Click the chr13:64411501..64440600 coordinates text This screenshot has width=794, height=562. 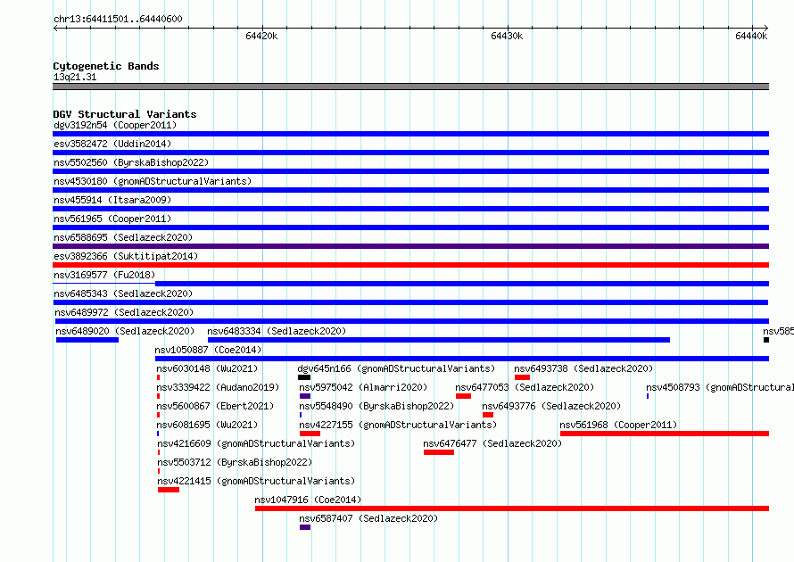(x=118, y=20)
